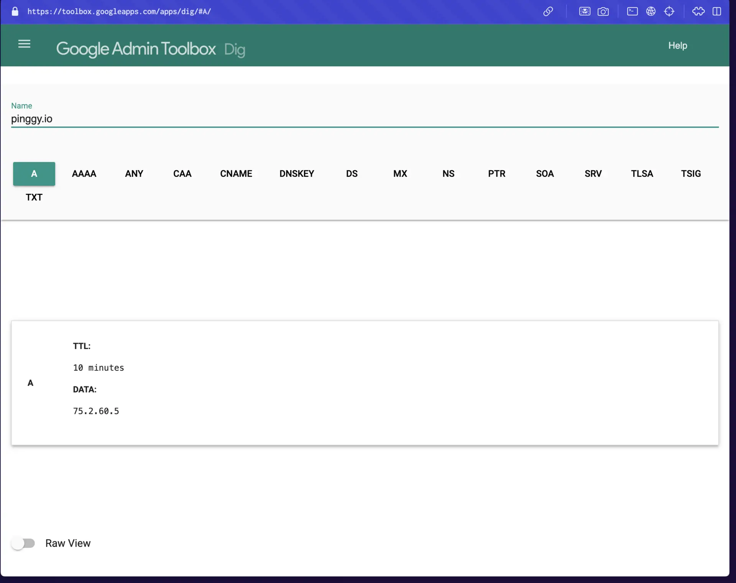Click the extensions icon in browser toolbar
Image resolution: width=736 pixels, height=583 pixels.
(x=697, y=11)
